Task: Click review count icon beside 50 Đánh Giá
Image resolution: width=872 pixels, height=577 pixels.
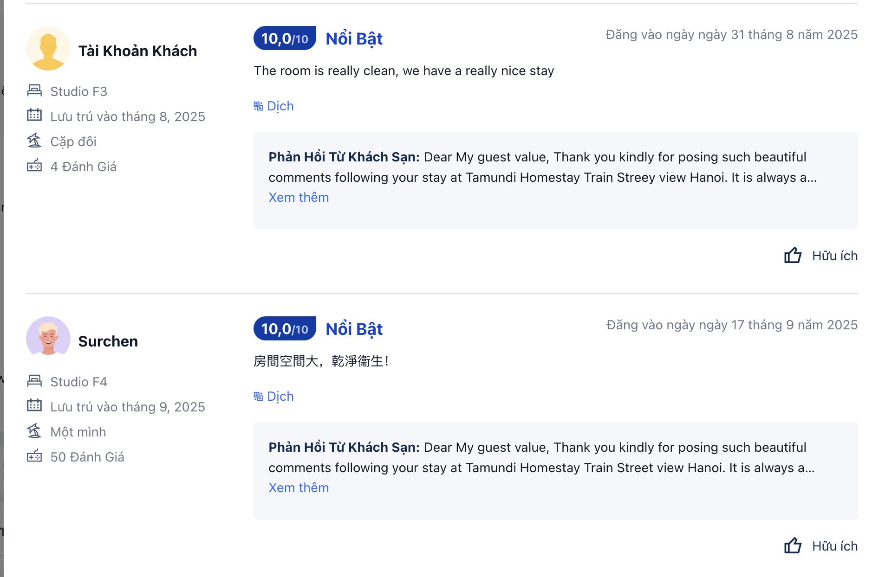Action: 34,455
